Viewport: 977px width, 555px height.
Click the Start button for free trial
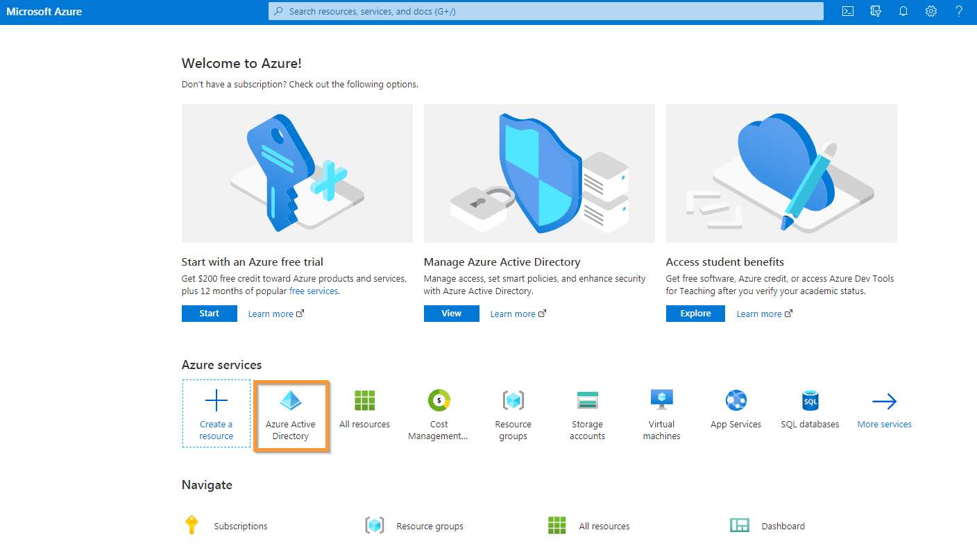point(210,314)
